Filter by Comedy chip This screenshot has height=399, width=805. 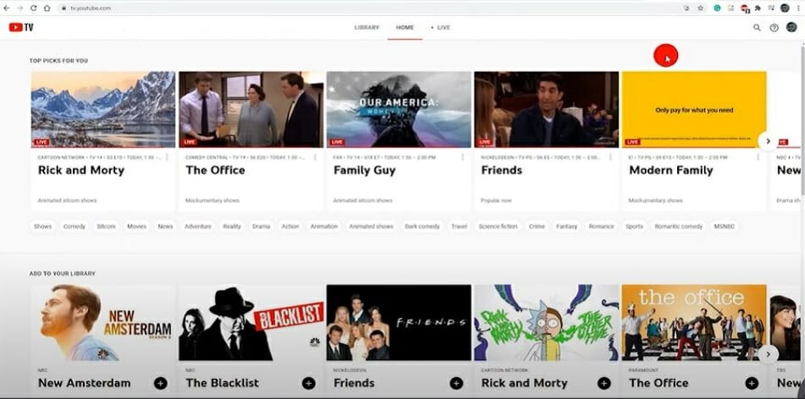point(75,227)
